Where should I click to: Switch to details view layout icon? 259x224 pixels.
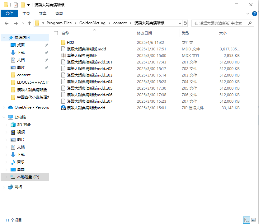(247, 220)
